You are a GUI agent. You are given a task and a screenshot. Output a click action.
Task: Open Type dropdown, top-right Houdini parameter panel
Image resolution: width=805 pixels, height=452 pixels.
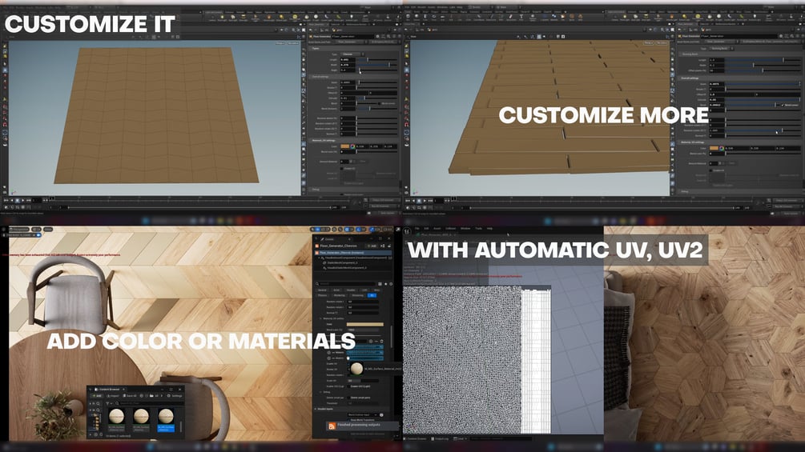click(721, 49)
